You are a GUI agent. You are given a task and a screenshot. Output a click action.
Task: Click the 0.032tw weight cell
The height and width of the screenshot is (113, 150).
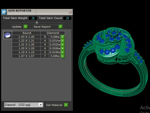[x=55, y=45]
